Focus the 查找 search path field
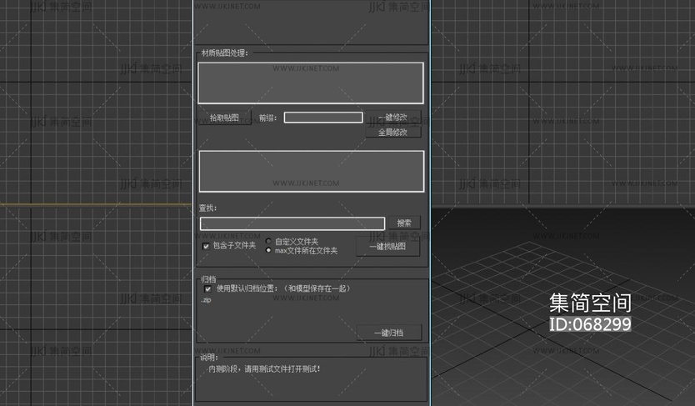695x406 pixels. coord(292,223)
